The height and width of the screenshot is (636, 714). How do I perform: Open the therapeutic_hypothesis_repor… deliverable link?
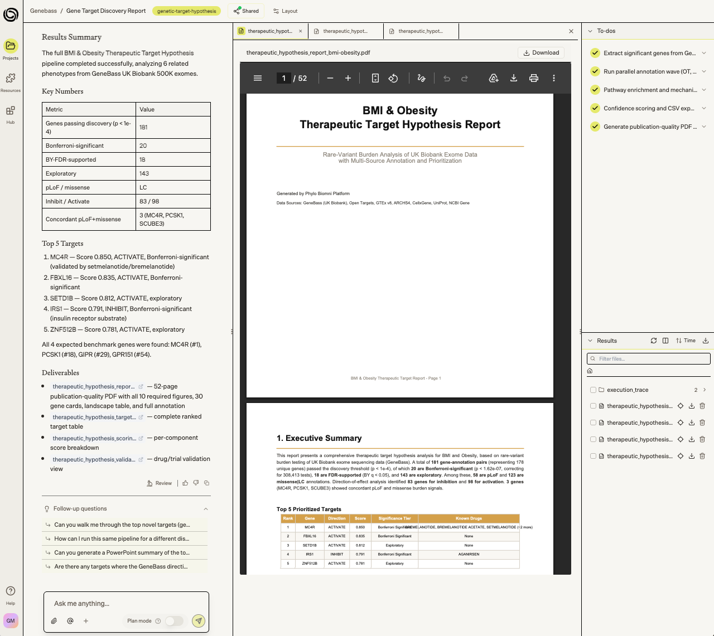[98, 386]
